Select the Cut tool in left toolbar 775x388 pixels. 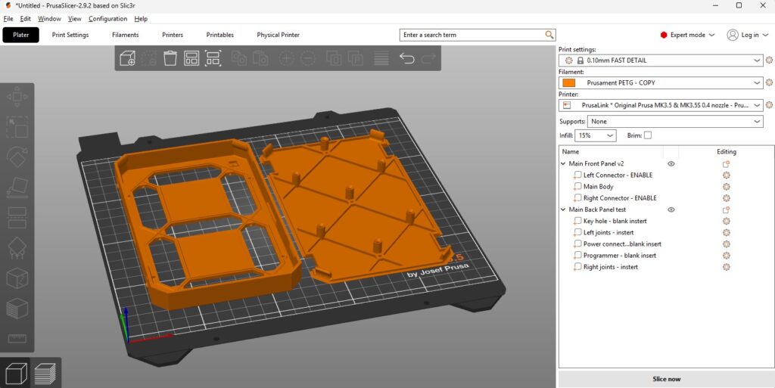(17, 218)
